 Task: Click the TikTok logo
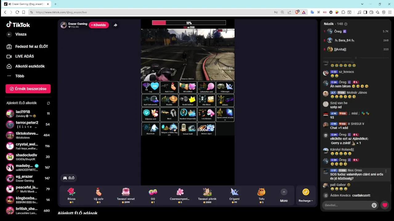[18, 25]
